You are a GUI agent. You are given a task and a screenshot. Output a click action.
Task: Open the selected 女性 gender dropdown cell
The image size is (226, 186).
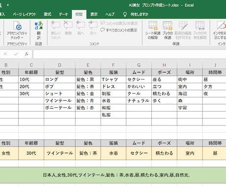(x=9, y=153)
